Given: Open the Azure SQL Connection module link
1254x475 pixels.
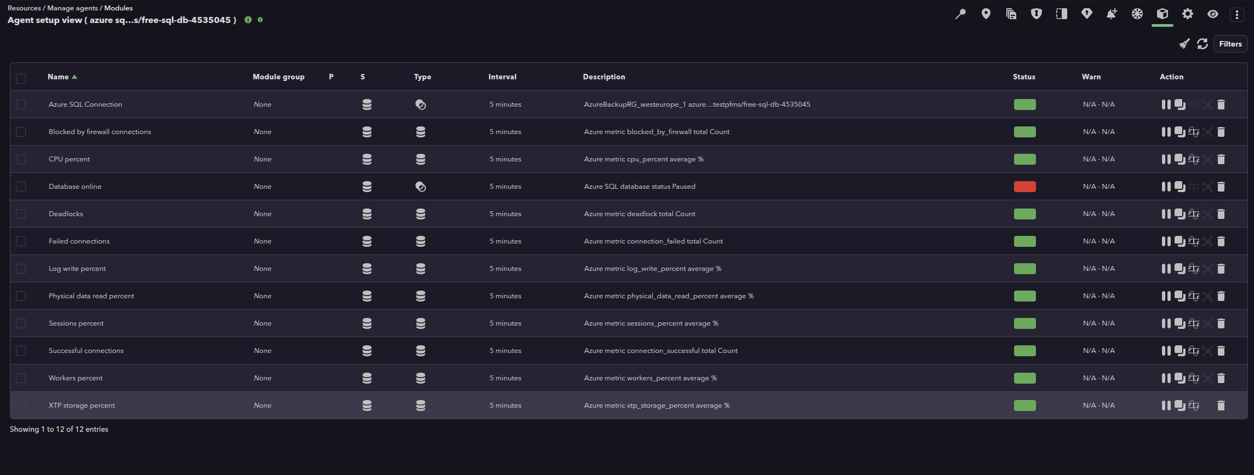Looking at the screenshot, I should [x=85, y=105].
